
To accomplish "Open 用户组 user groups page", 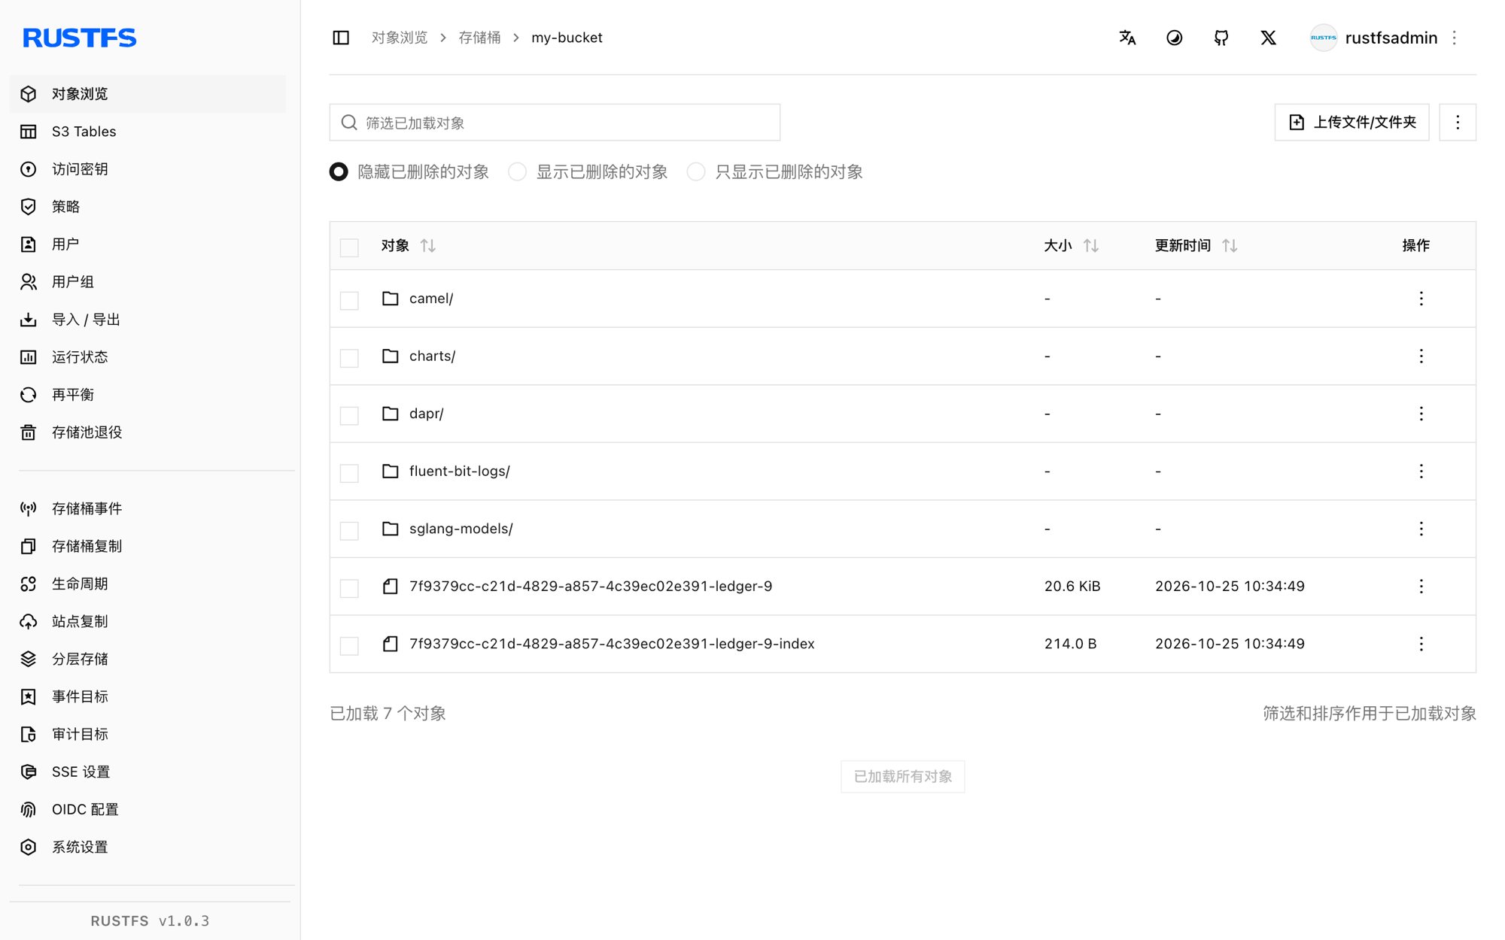I will [147, 282].
